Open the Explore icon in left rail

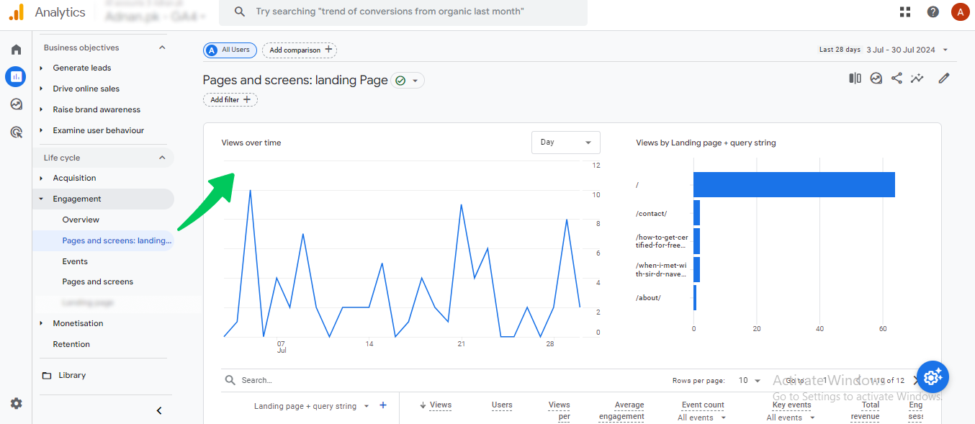pos(16,104)
